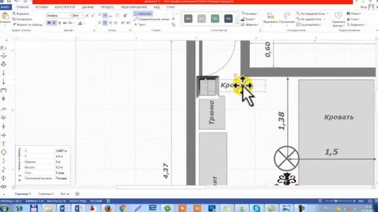Click the bullets list icon
Image resolution: width=378 pixels, height=212 pixels.
click(118, 16)
